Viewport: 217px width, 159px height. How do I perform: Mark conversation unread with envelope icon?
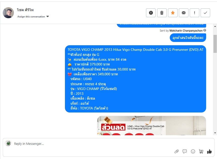tap(183, 13)
